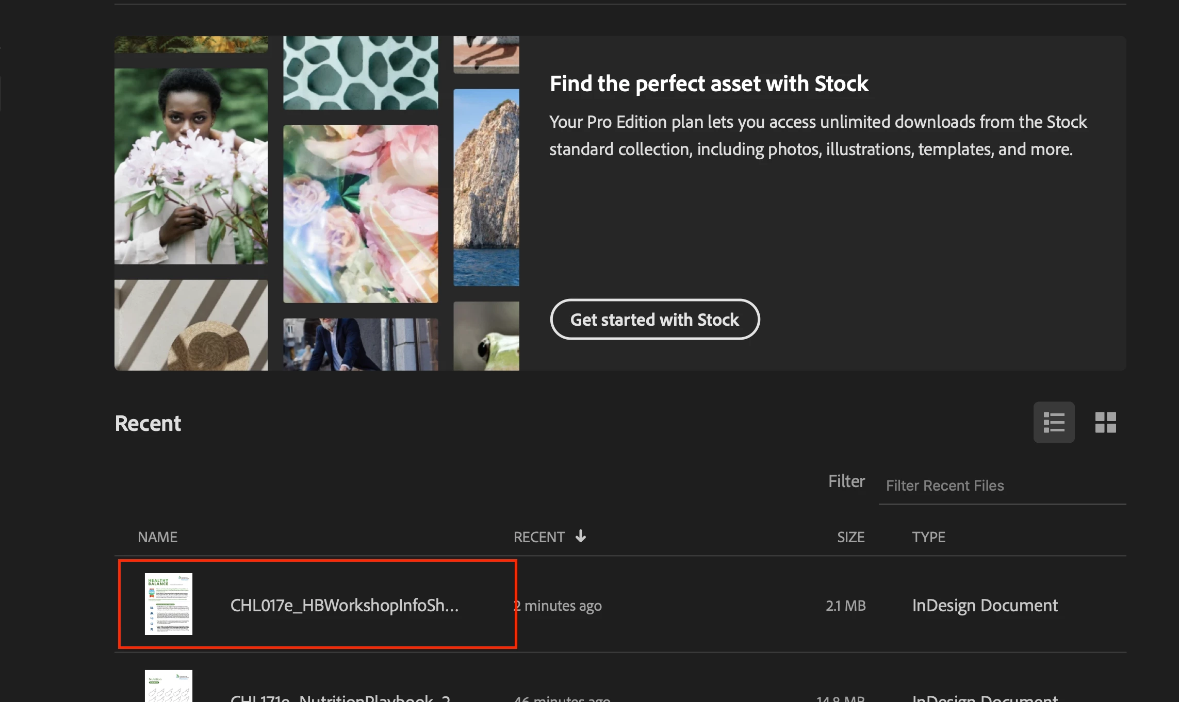Viewport: 1179px width, 702px height.
Task: Click Get started with Stock button
Action: (654, 320)
